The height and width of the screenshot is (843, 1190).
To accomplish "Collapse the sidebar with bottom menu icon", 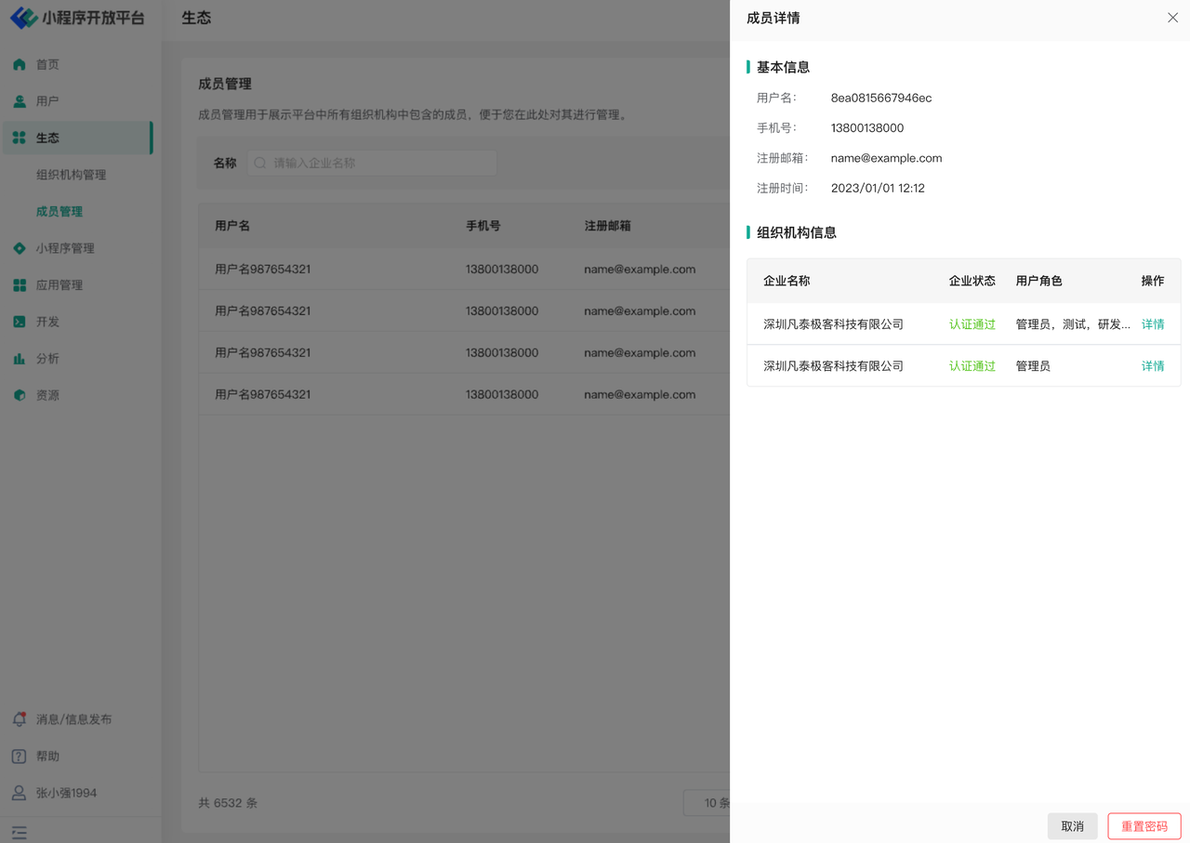I will (x=20, y=833).
